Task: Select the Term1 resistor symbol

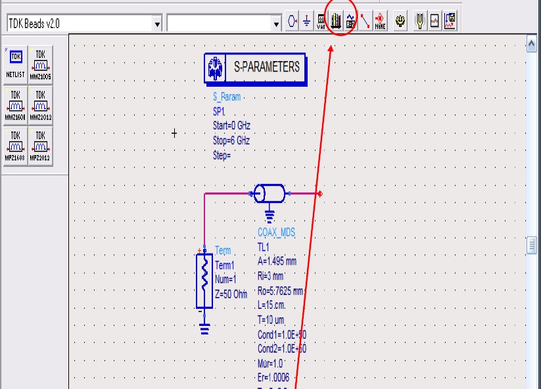Action: 204,281
